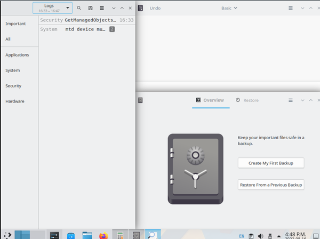Open the volume control in system tray
The width and height of the screenshot is (320, 239).
(x=260, y=236)
